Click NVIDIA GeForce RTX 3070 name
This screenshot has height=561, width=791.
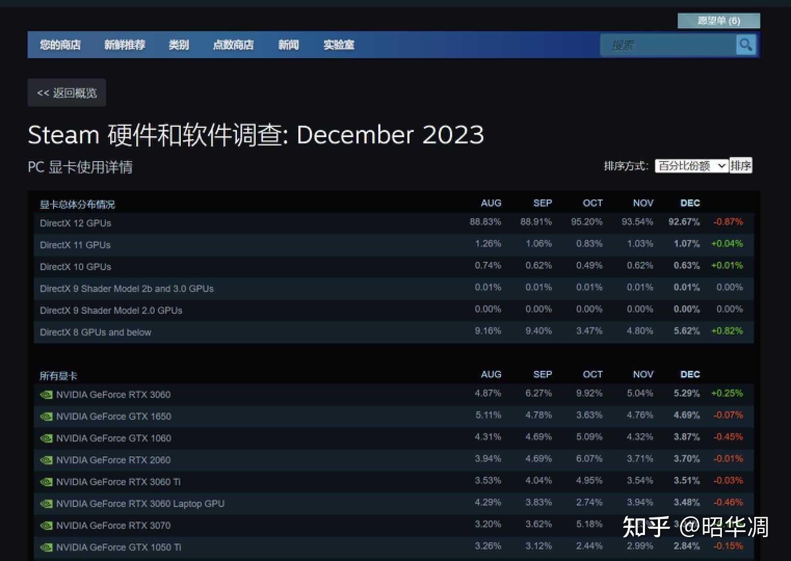[x=113, y=525]
